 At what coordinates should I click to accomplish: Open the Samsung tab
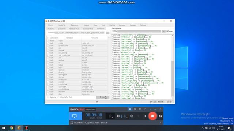coord(122,25)
